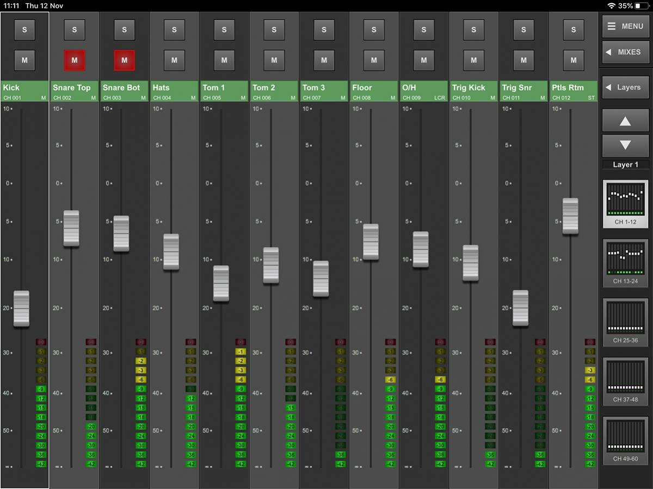Expand the Layers list
653x489 pixels.
coord(625,87)
